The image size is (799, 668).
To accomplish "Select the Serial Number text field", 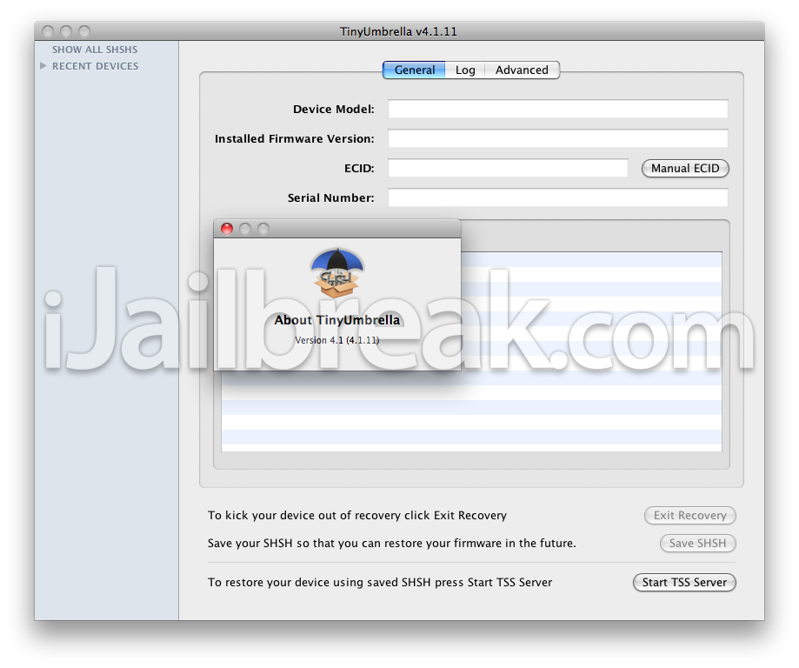I will 557,198.
